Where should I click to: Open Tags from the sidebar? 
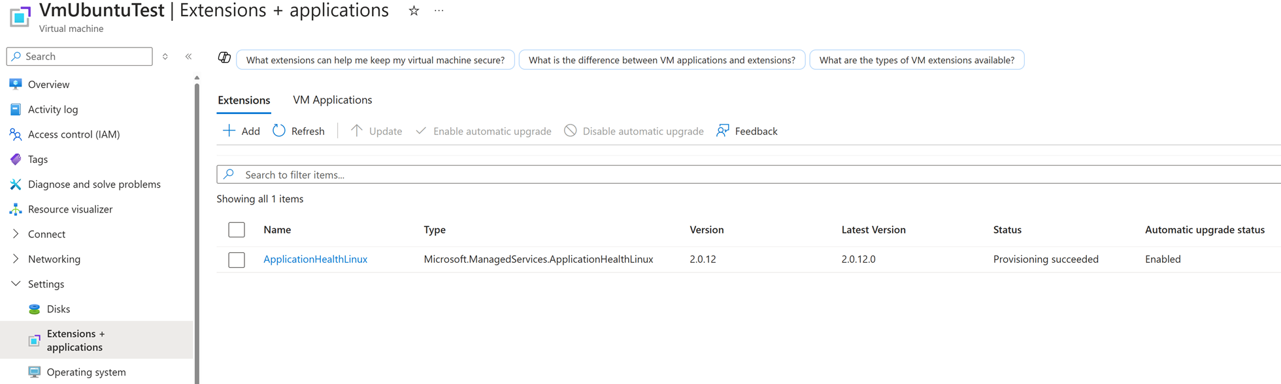(x=38, y=159)
